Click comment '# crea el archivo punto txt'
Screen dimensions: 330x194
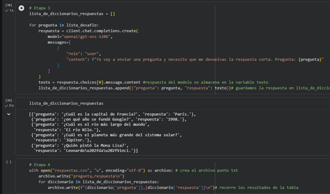point(206,170)
